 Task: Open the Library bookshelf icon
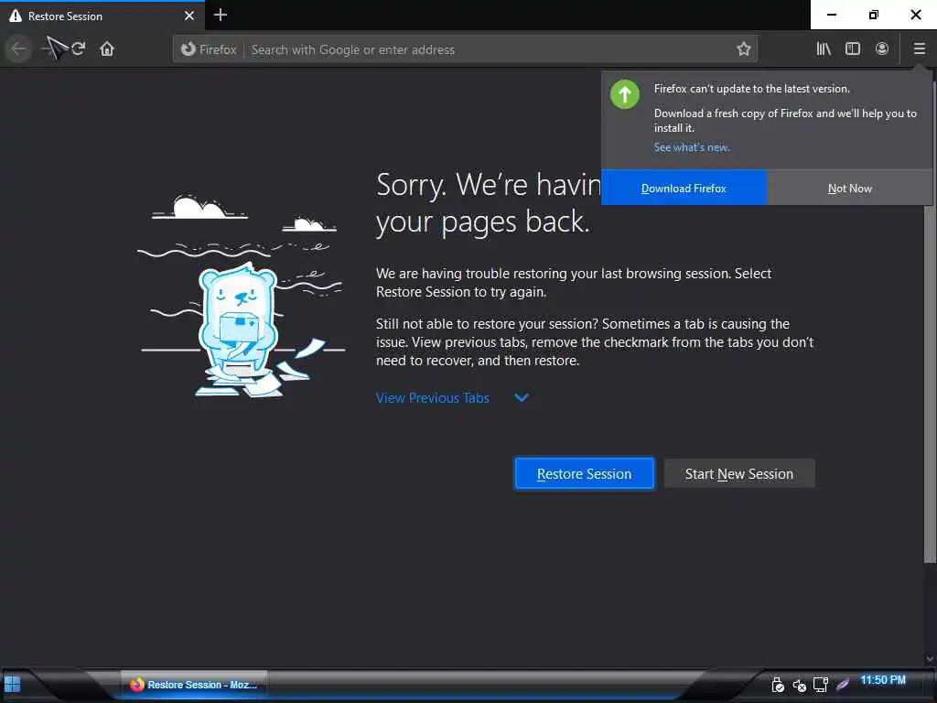(x=824, y=49)
